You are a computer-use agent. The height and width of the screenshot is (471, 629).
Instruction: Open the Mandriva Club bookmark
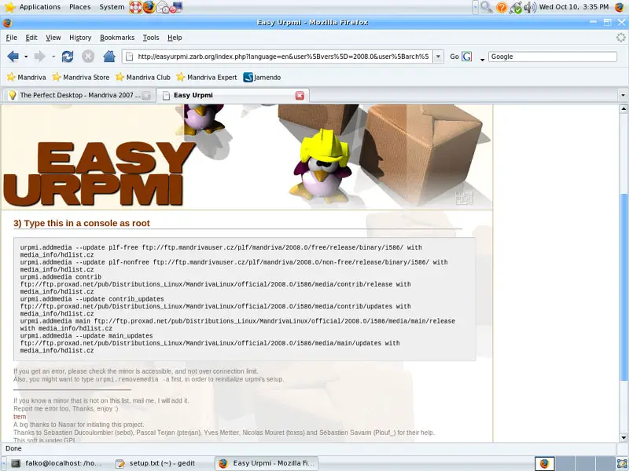coord(143,77)
